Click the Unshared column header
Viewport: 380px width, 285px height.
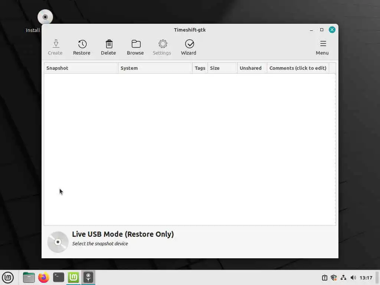pyautogui.click(x=252, y=68)
